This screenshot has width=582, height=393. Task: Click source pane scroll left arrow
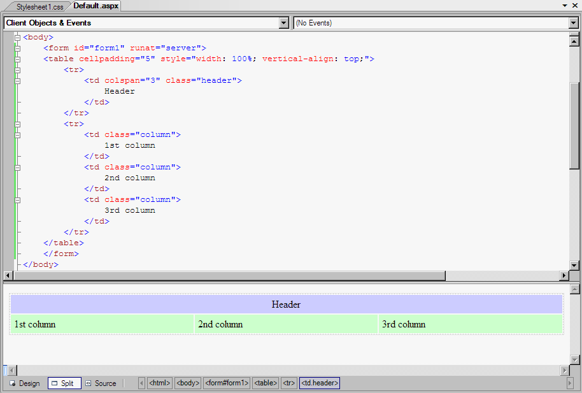pyautogui.click(x=8, y=276)
